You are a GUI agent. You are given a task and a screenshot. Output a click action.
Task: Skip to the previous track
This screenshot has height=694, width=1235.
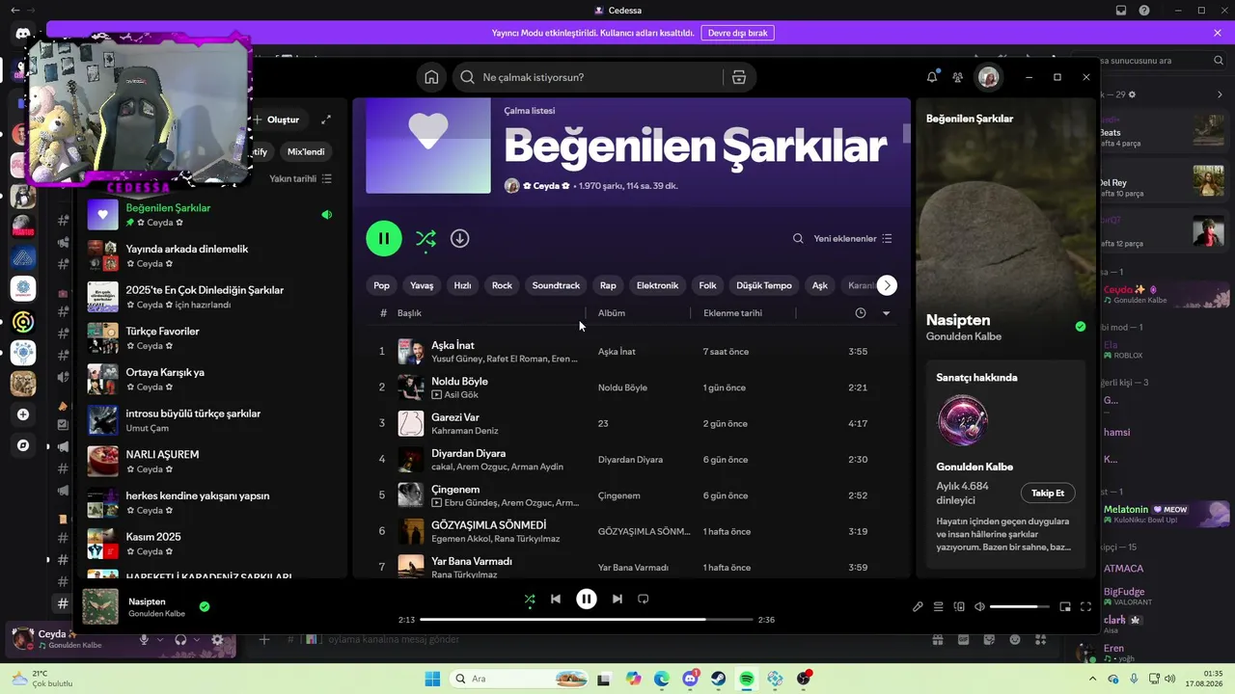(x=556, y=599)
